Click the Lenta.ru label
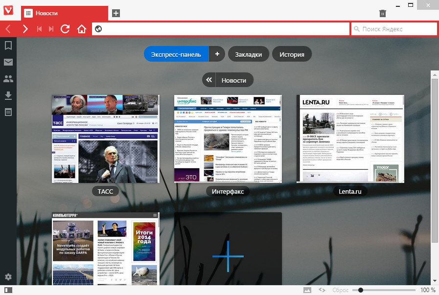 click(x=350, y=191)
